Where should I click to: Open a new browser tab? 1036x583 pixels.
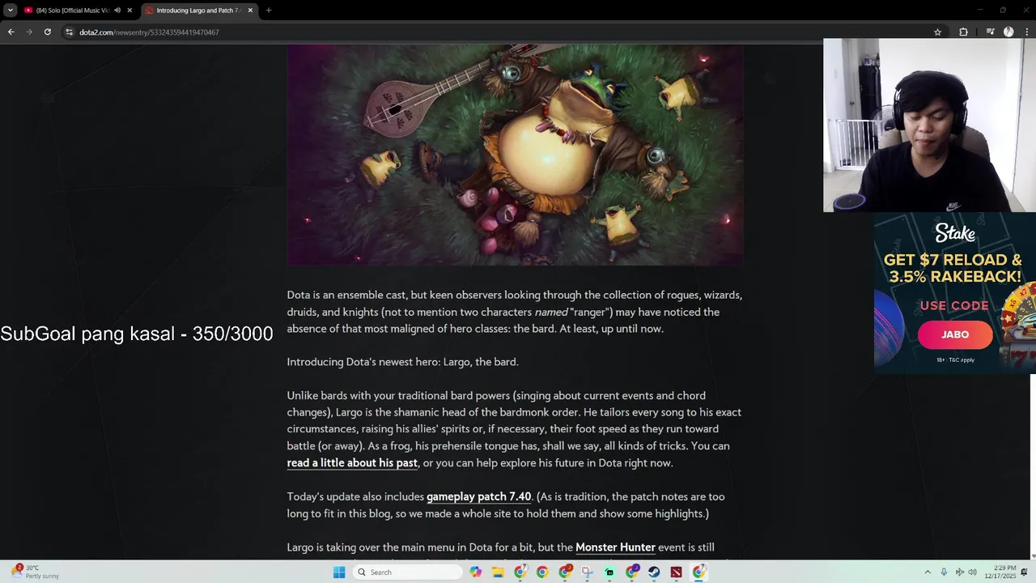pyautogui.click(x=269, y=11)
